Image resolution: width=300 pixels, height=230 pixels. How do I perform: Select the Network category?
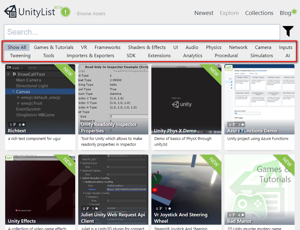[x=238, y=47]
